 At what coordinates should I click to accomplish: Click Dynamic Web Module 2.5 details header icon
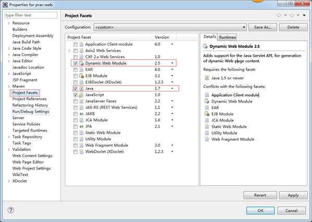point(205,46)
